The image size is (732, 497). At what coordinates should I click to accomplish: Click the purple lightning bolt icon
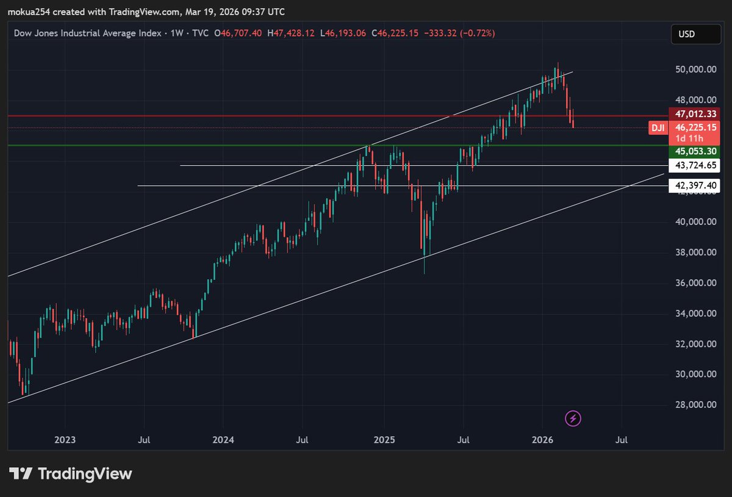[573, 418]
